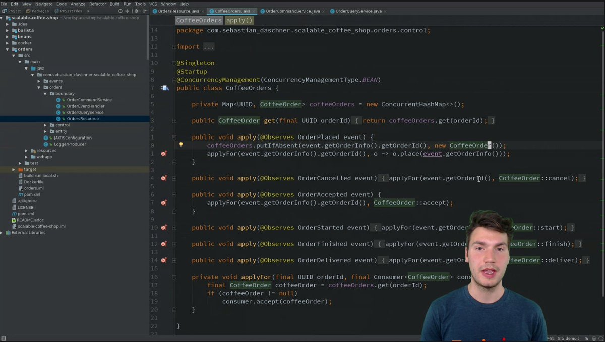This screenshot has height=342, width=605.
Task: Expand the entity package
Action: coord(45,131)
